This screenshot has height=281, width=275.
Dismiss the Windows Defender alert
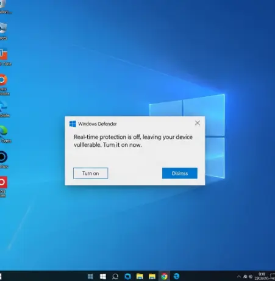click(180, 173)
